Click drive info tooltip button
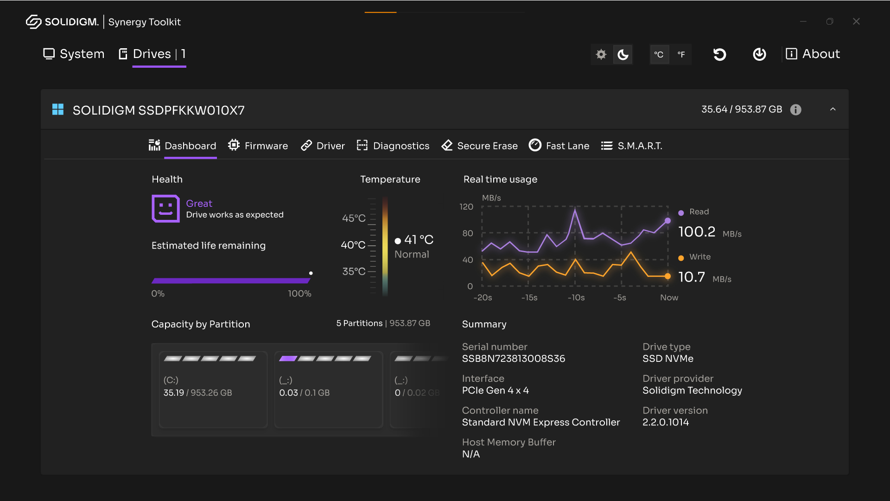 coord(795,109)
